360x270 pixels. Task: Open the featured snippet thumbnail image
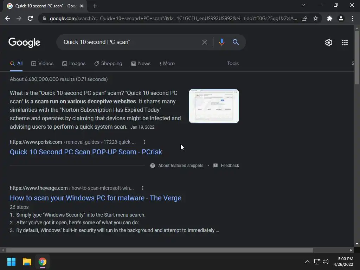[214, 106]
